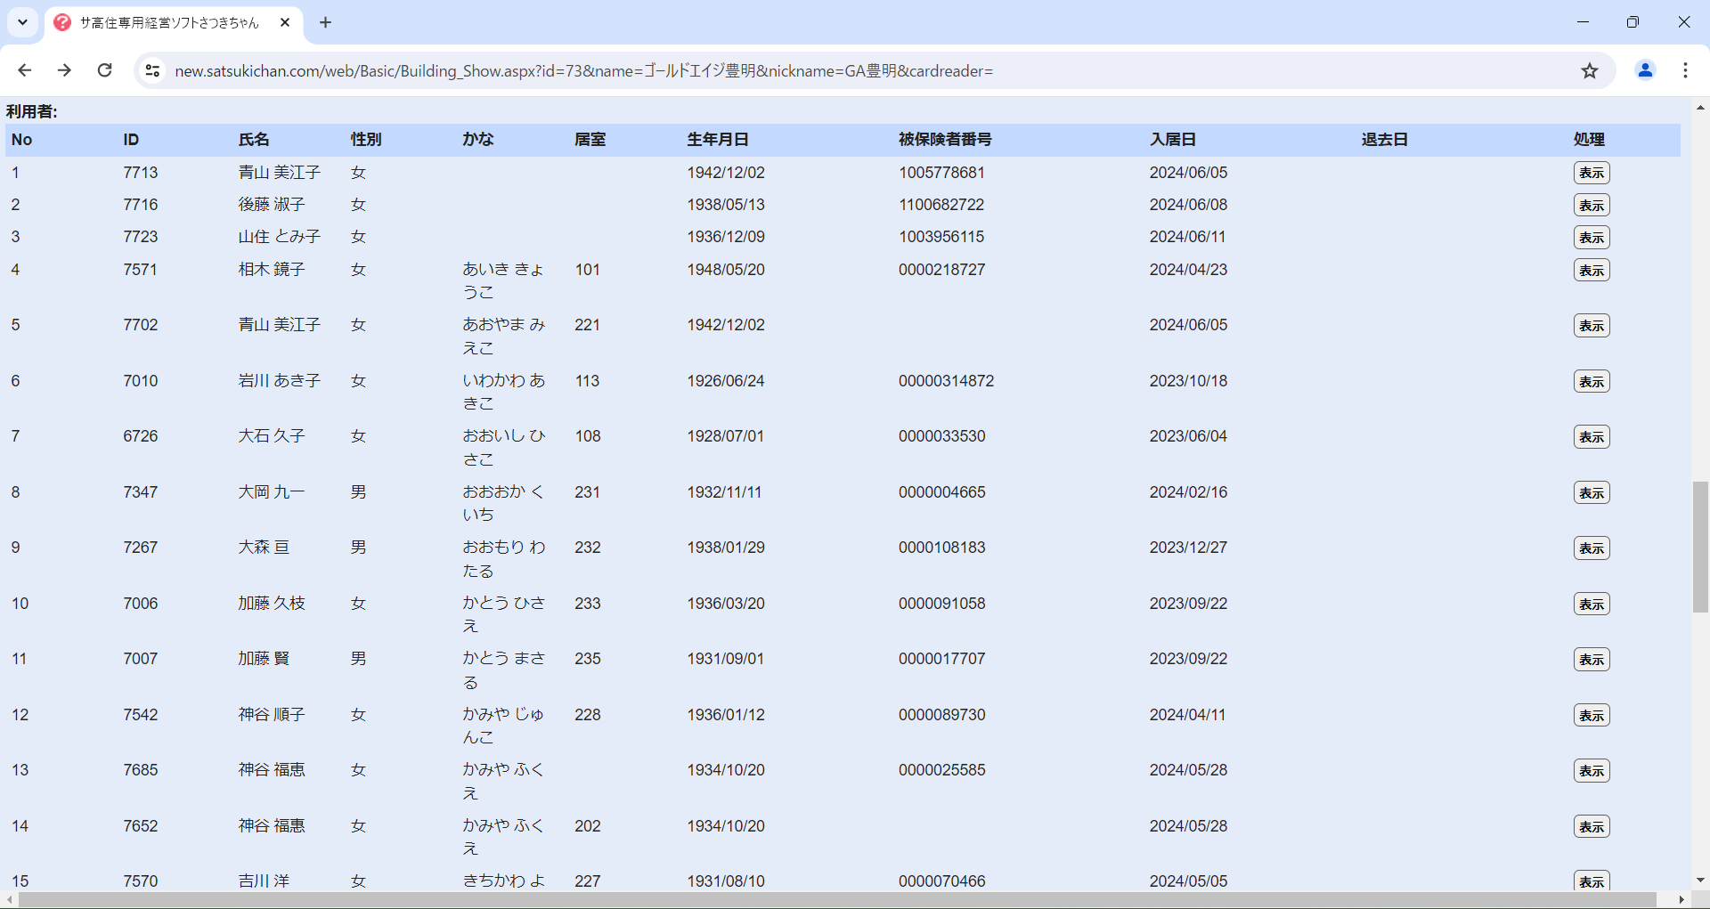Viewport: 1710px width, 909px height.
Task: Click the vertical scrollbar down arrow
Action: pos(1700,880)
